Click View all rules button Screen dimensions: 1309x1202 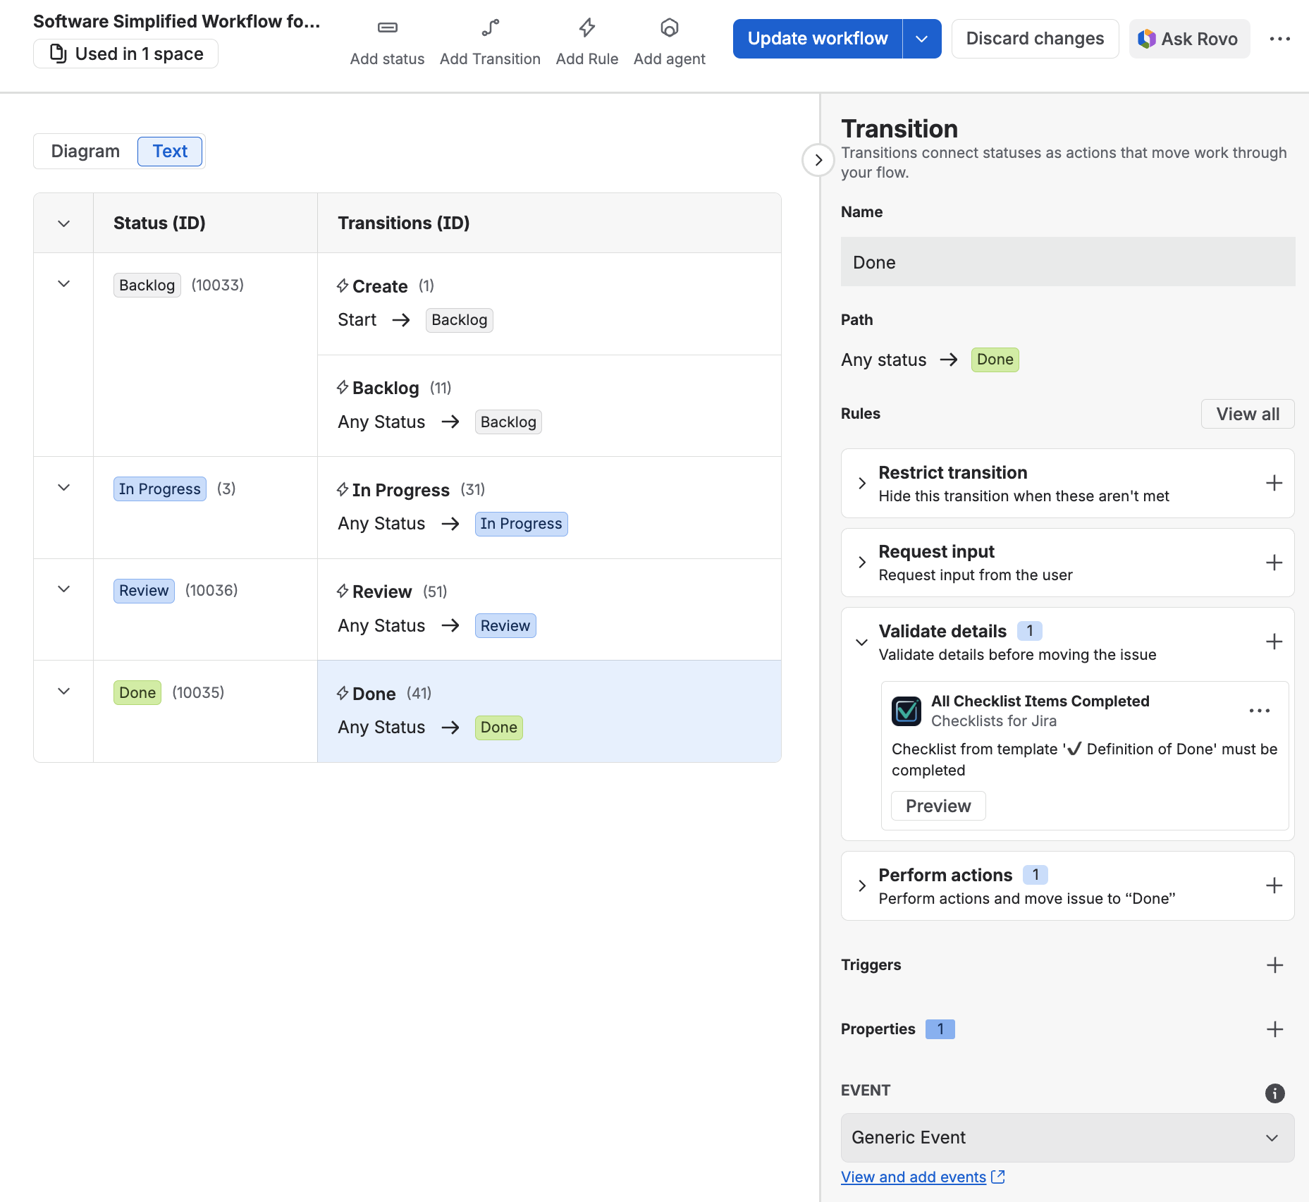(1247, 414)
